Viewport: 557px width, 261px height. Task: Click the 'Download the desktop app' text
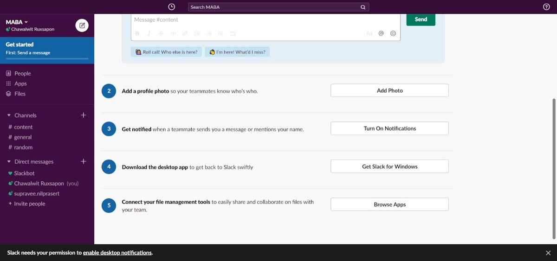(x=155, y=167)
